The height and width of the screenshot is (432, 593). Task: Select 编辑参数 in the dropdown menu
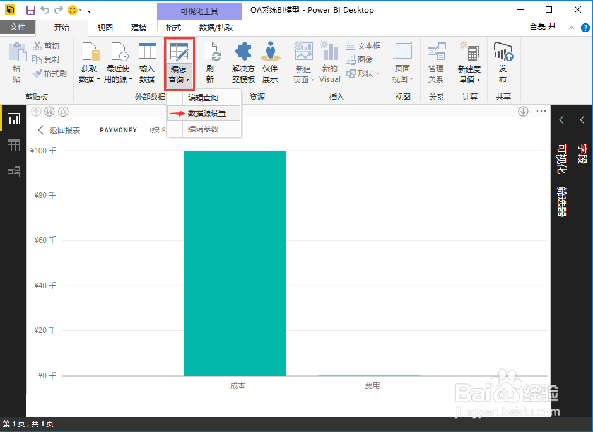(204, 129)
